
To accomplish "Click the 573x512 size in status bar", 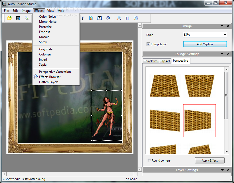I will click(x=131, y=179).
